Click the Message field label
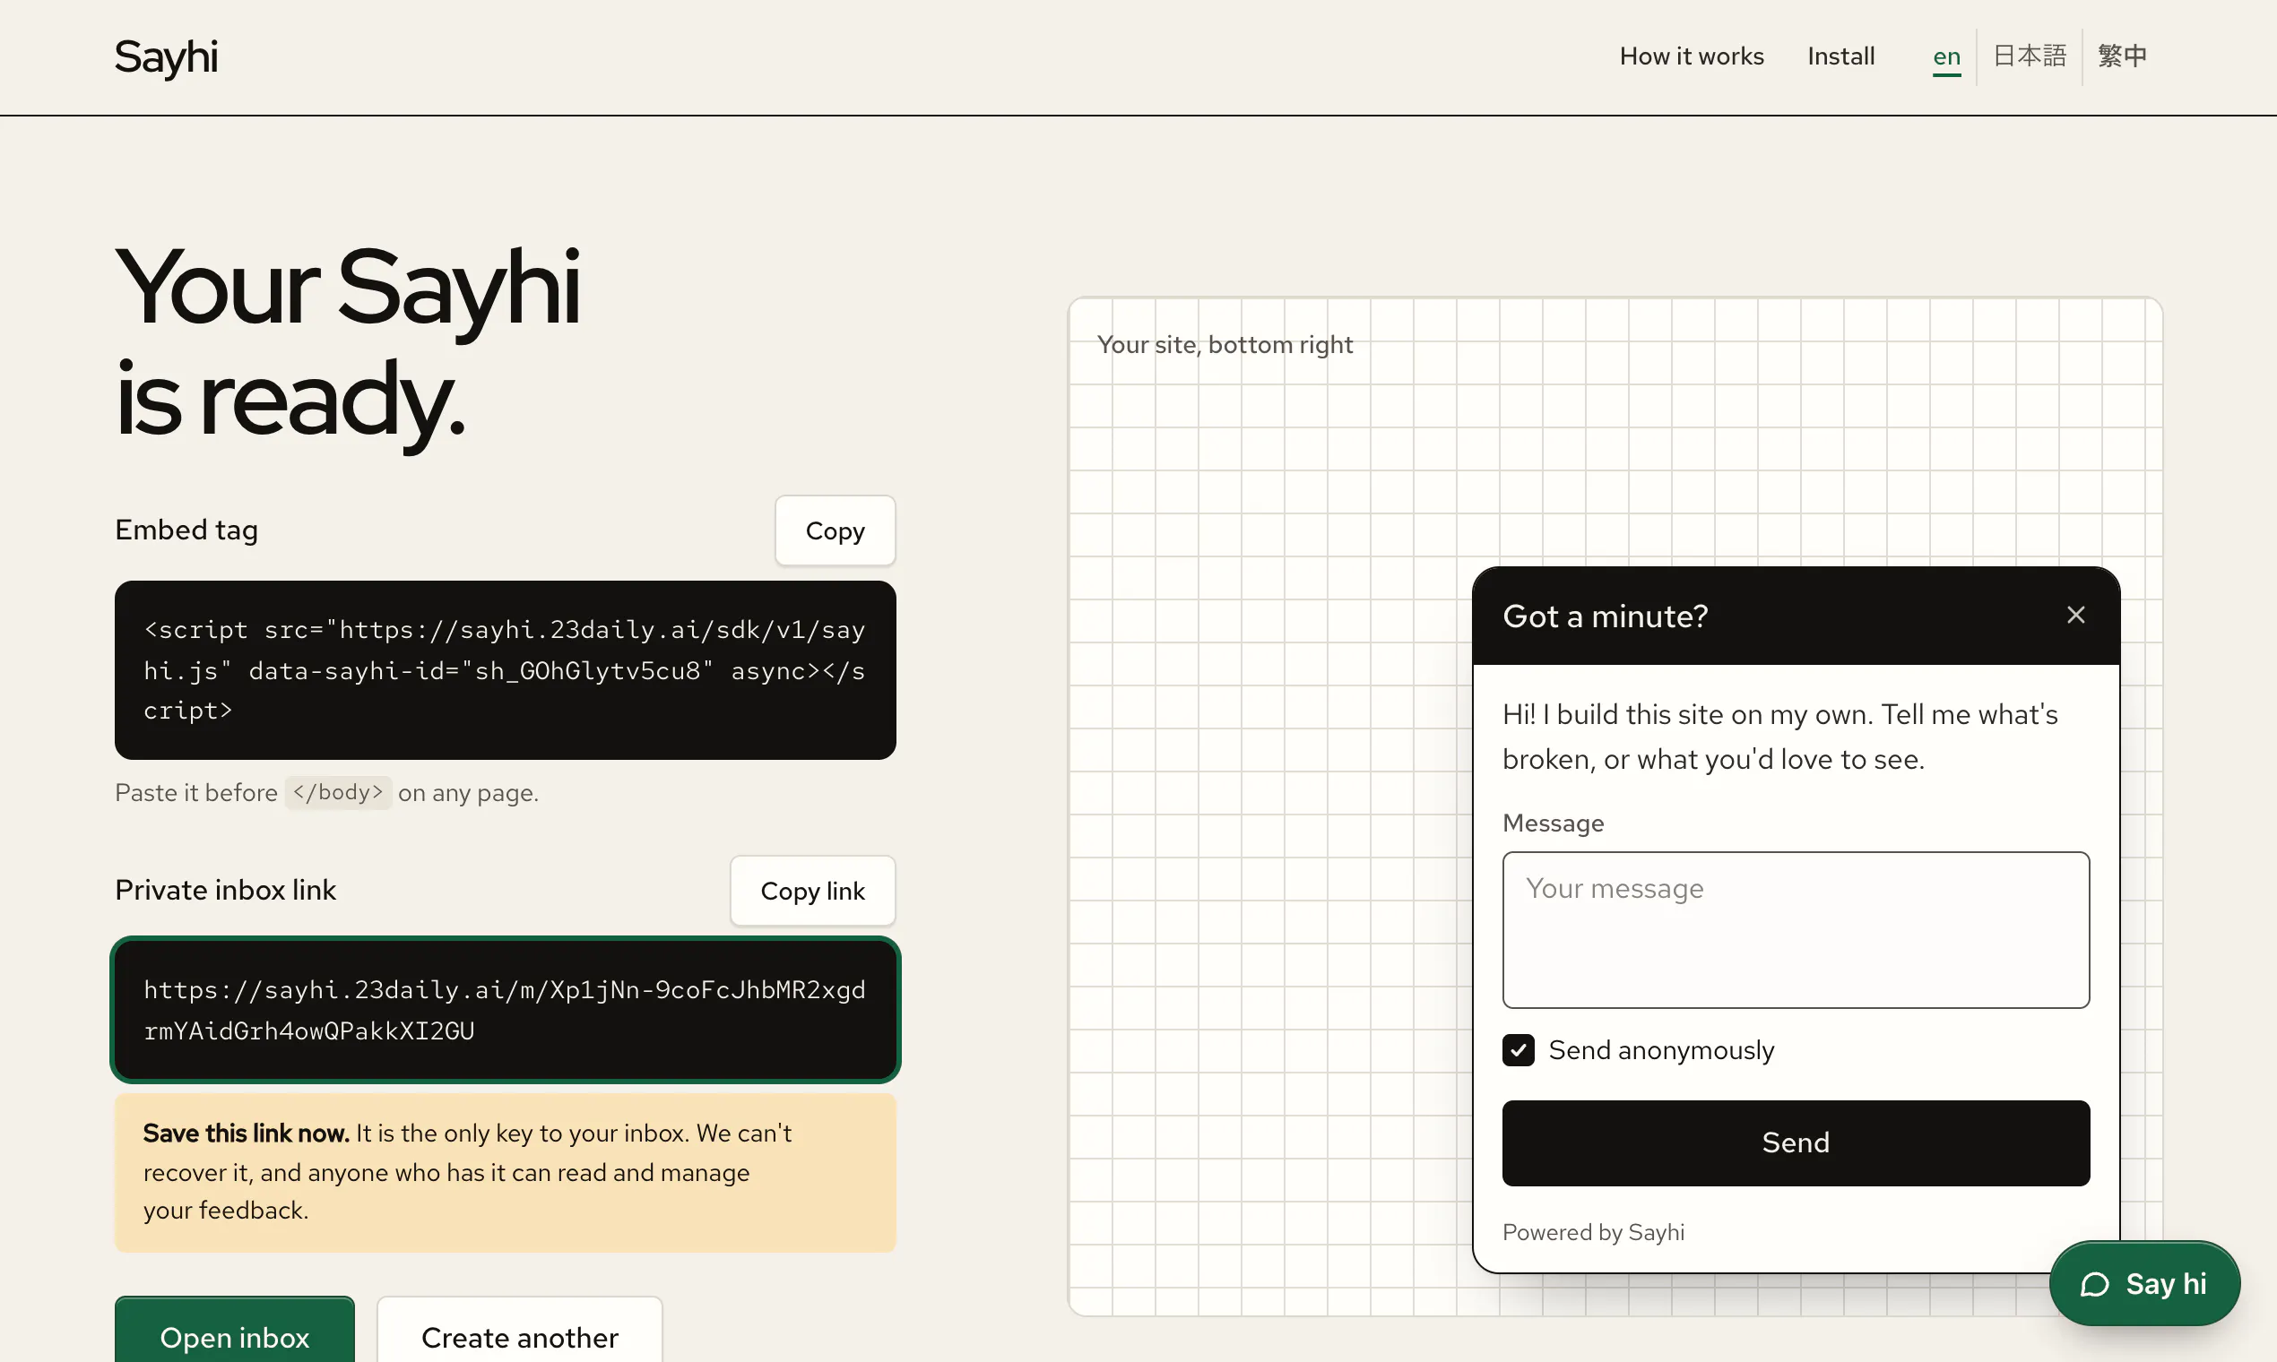Viewport: 2277px width, 1362px height. (1554, 823)
